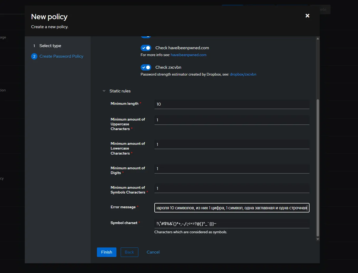Click Minimum amount of Lowercase Characters field
This screenshot has height=273, width=358.
pyautogui.click(x=232, y=145)
